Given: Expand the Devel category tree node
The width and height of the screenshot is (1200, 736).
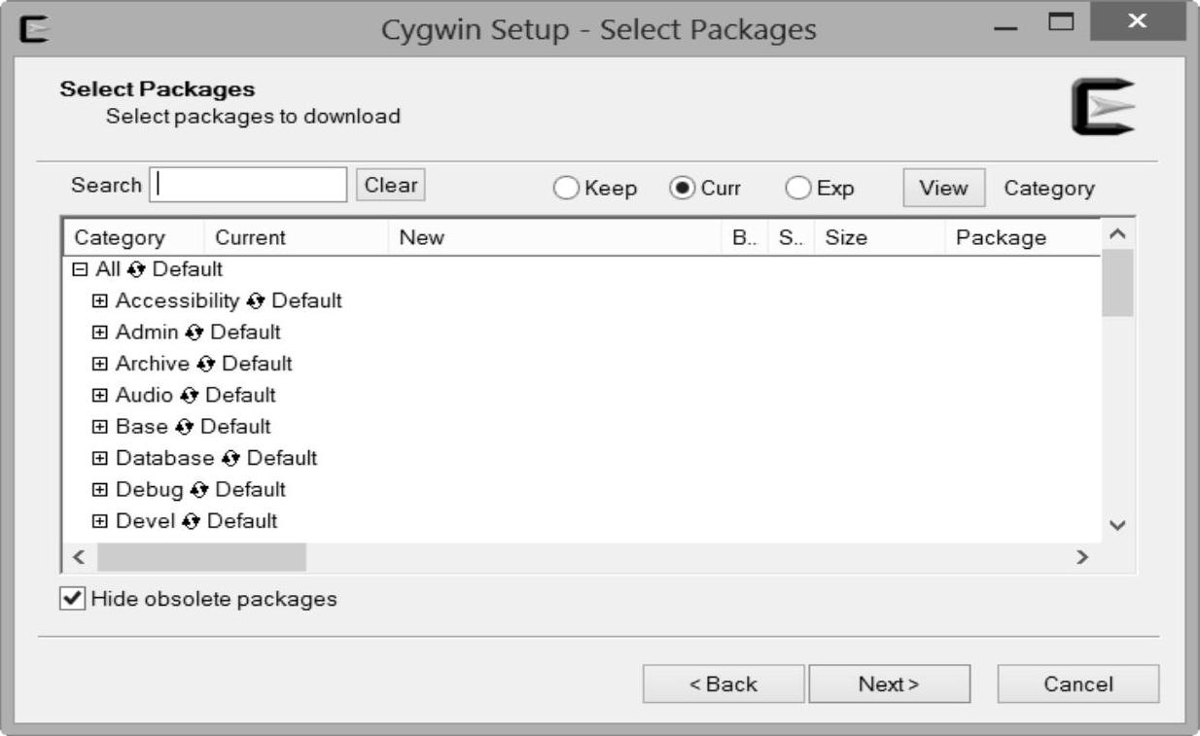Looking at the screenshot, I should pyautogui.click(x=100, y=521).
